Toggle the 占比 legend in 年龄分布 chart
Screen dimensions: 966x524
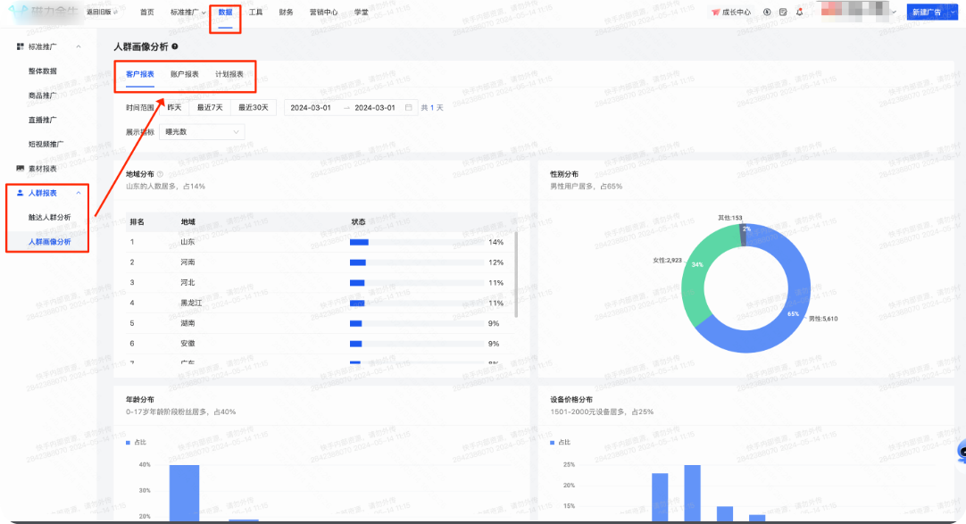(x=137, y=443)
